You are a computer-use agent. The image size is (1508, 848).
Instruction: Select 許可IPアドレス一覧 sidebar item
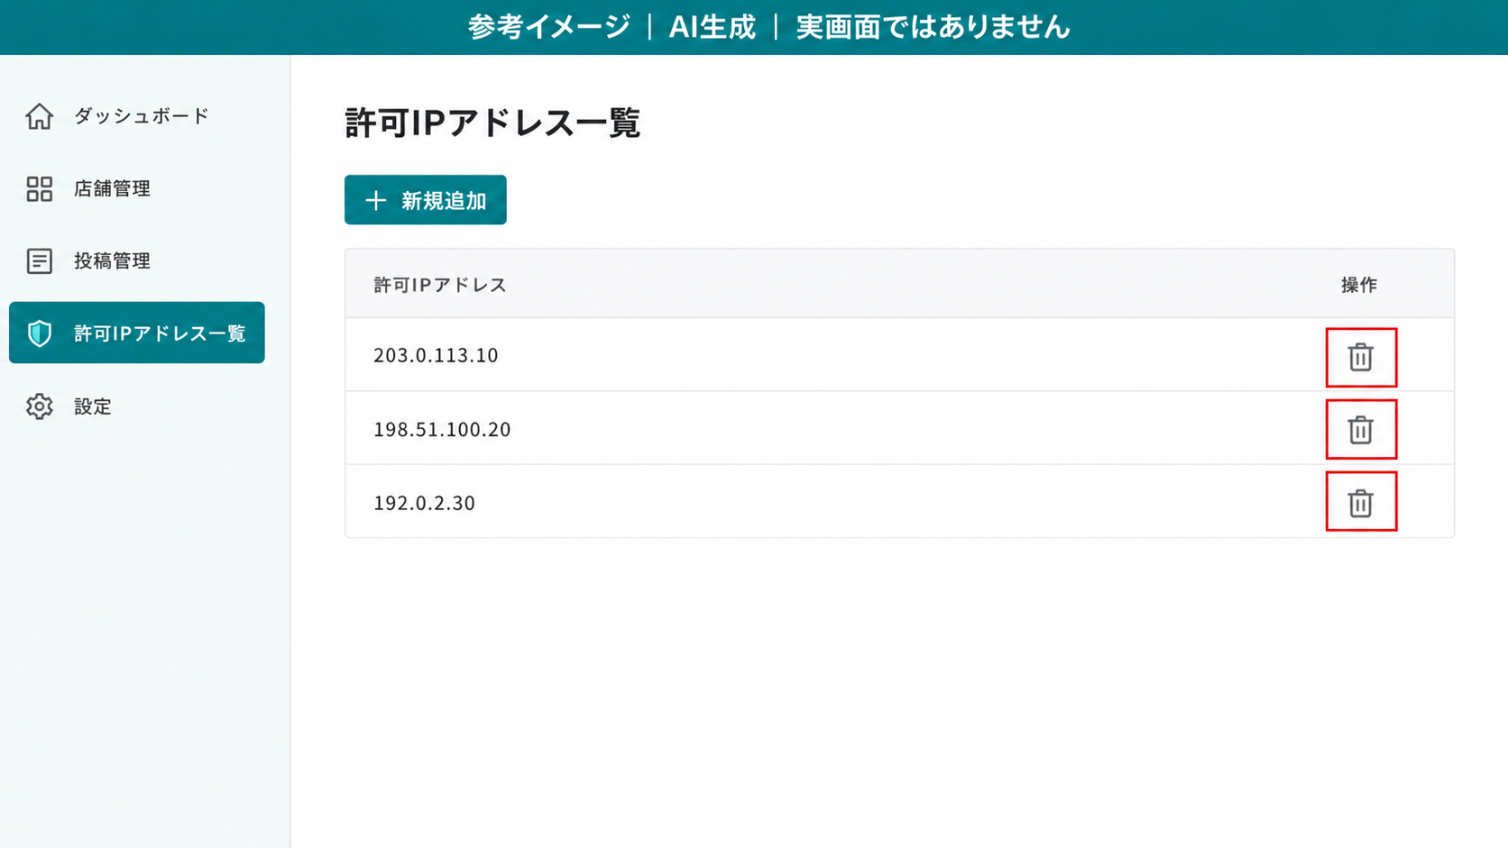click(137, 333)
